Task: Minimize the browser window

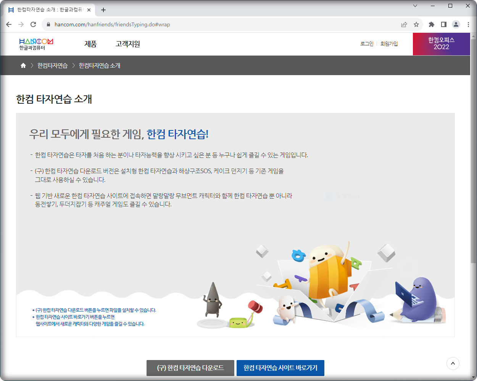Action: [433, 6]
